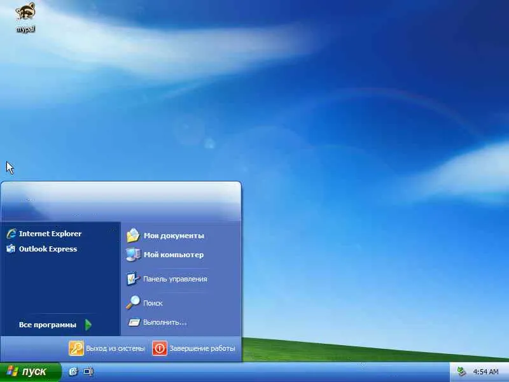
Task: Launch Internet Explorer from the Start menu
Action: 44,234
